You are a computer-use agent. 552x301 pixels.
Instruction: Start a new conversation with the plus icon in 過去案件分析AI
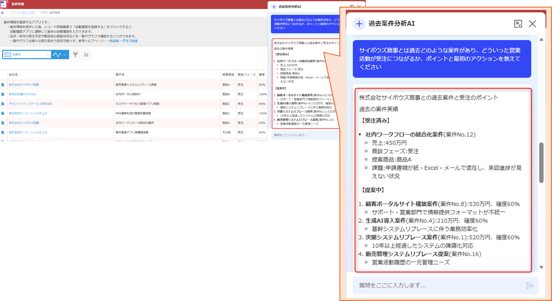point(359,24)
